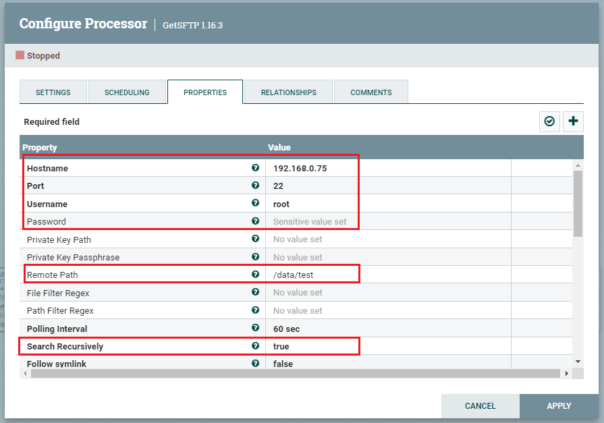Open help icon for Hostname property
604x423 pixels.
(x=255, y=167)
